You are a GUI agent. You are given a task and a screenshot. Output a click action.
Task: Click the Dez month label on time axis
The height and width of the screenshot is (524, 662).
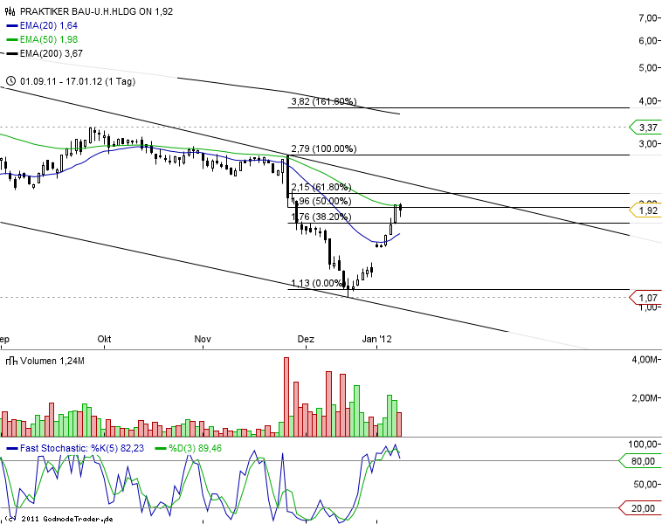coord(306,339)
